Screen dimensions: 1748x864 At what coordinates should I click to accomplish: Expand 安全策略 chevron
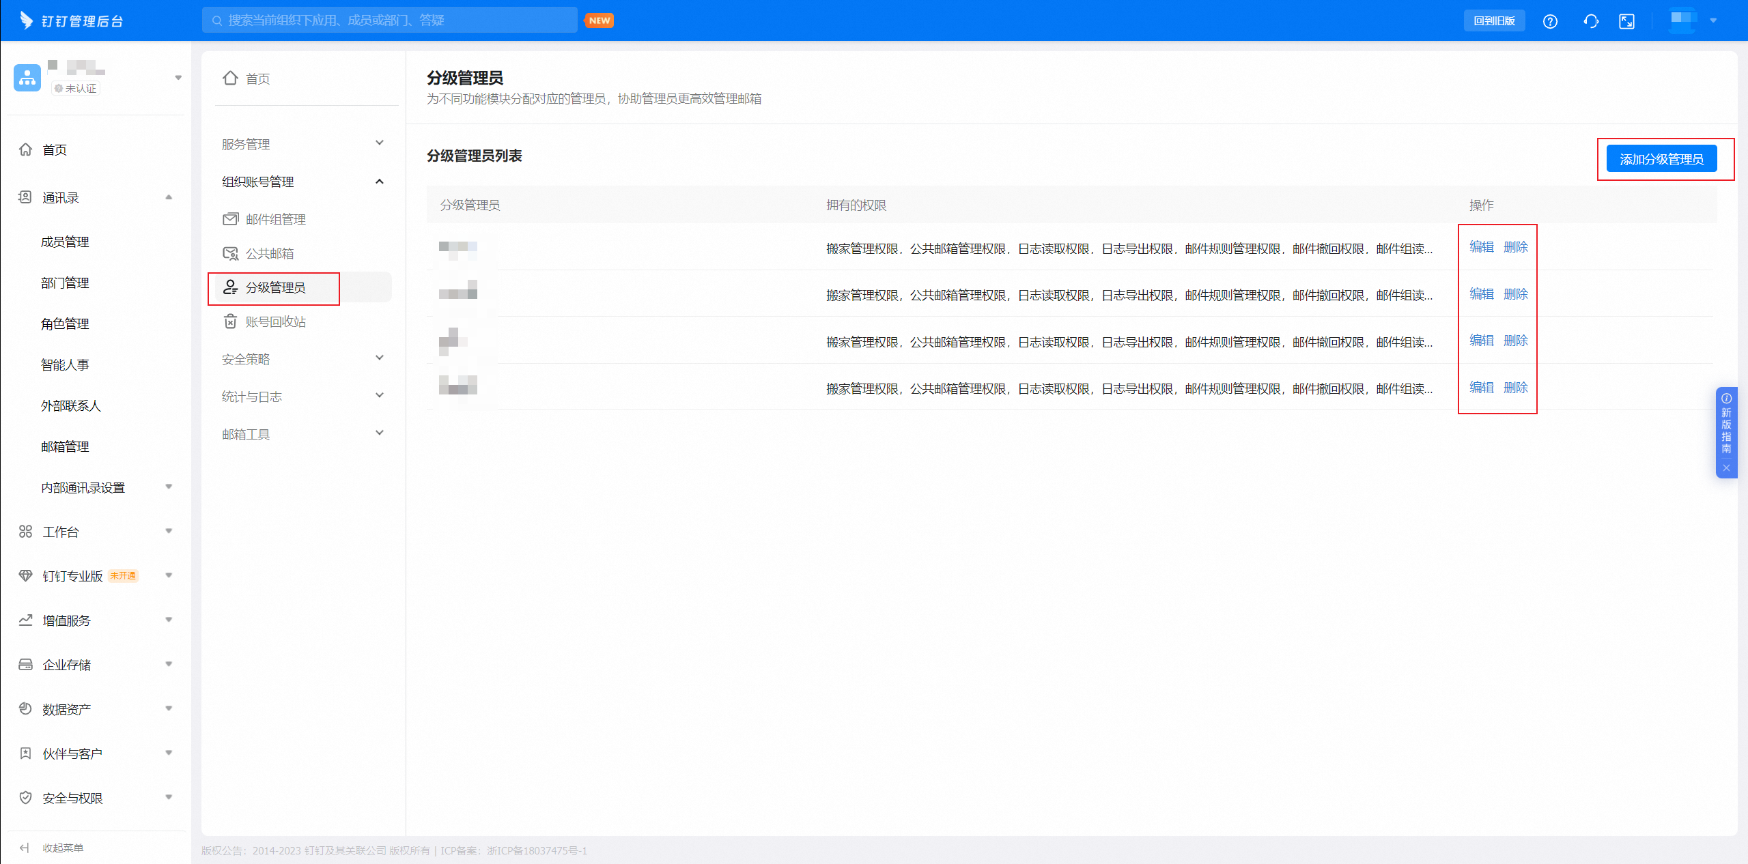(380, 358)
